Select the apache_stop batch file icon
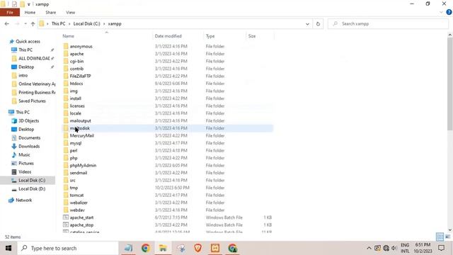453x255 pixels. click(66, 225)
